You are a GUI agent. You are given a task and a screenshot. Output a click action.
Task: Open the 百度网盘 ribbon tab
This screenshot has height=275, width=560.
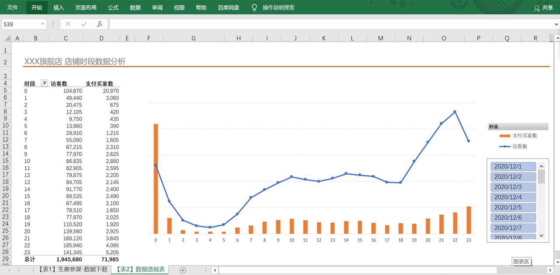(x=229, y=7)
